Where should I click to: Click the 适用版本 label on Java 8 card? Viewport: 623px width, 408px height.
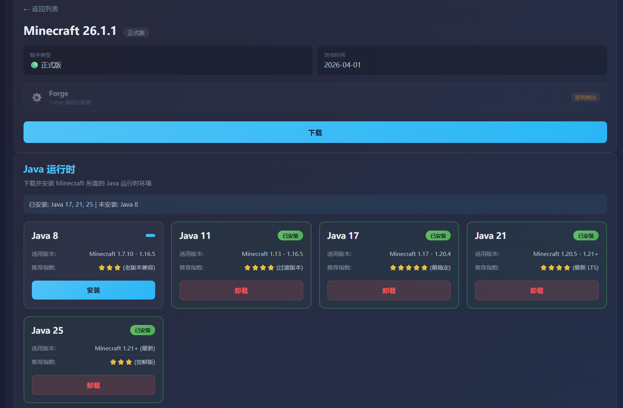(x=44, y=254)
